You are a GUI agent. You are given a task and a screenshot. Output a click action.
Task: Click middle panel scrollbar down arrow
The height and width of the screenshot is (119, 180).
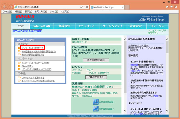tap(125, 111)
